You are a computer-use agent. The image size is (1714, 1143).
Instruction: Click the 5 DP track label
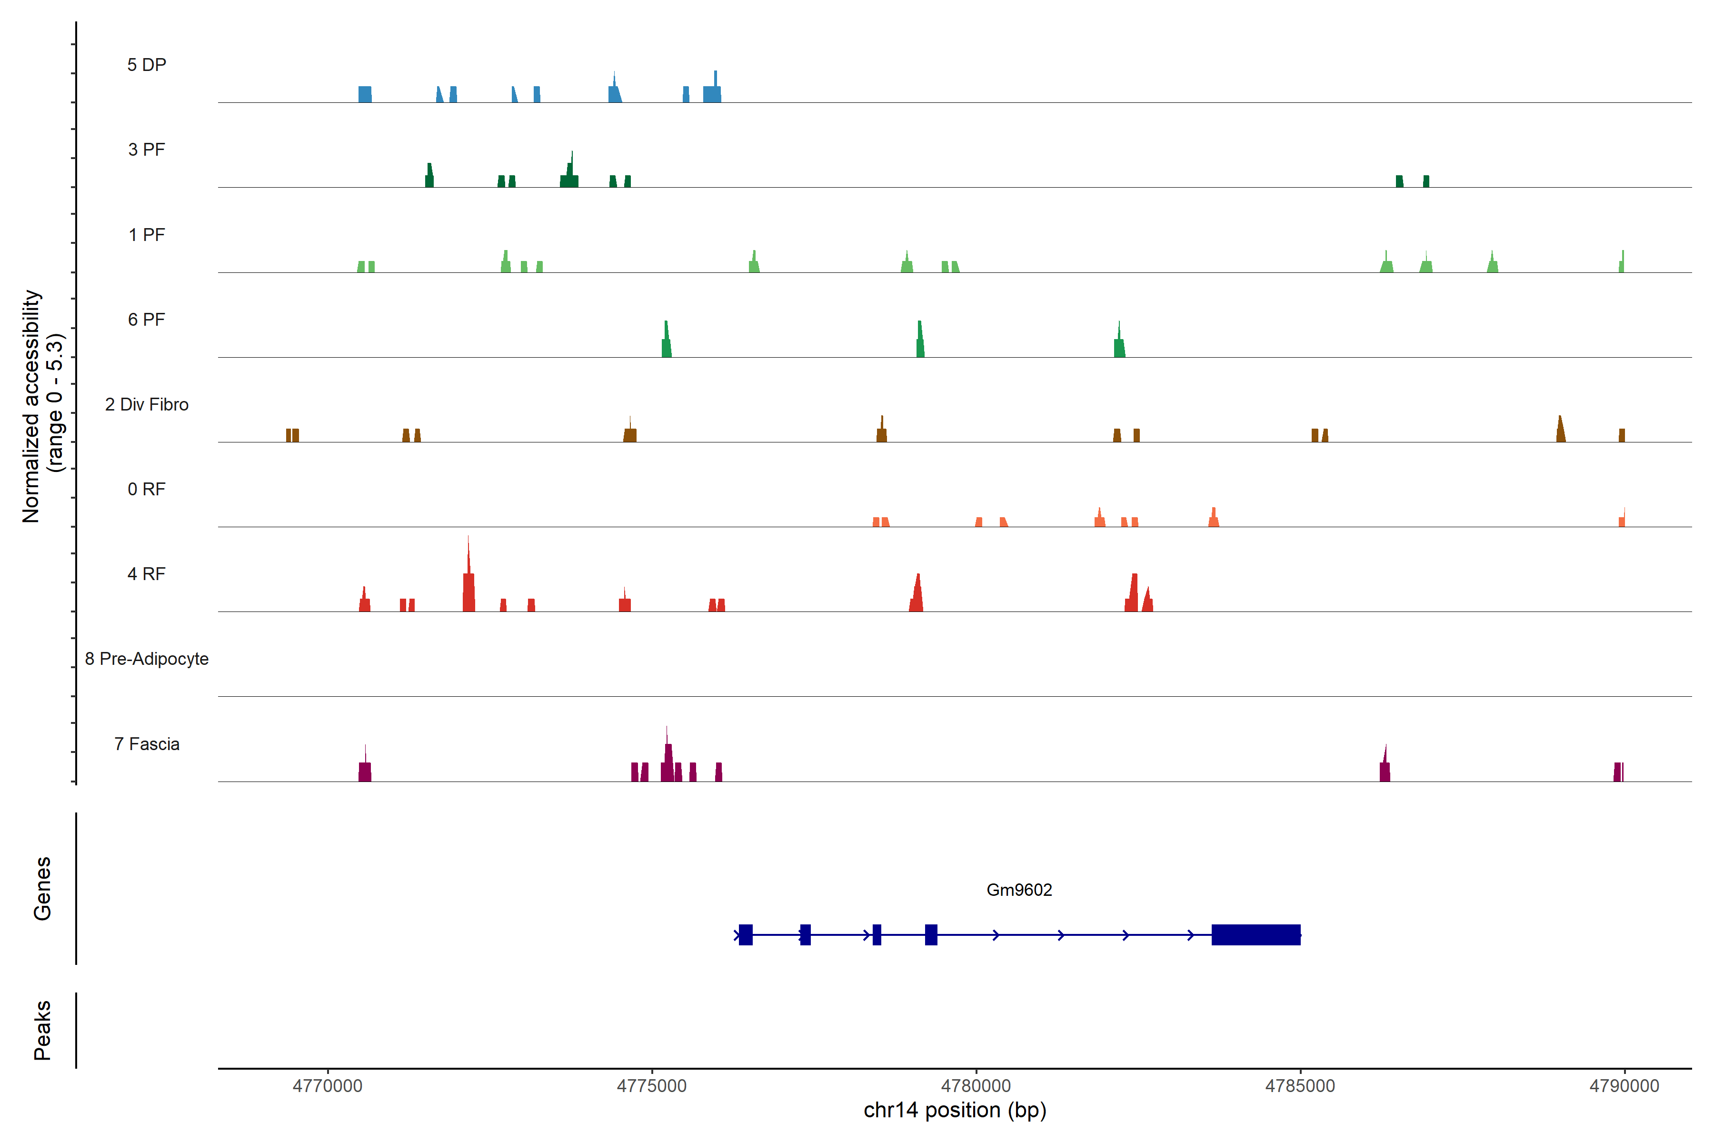pos(147,65)
